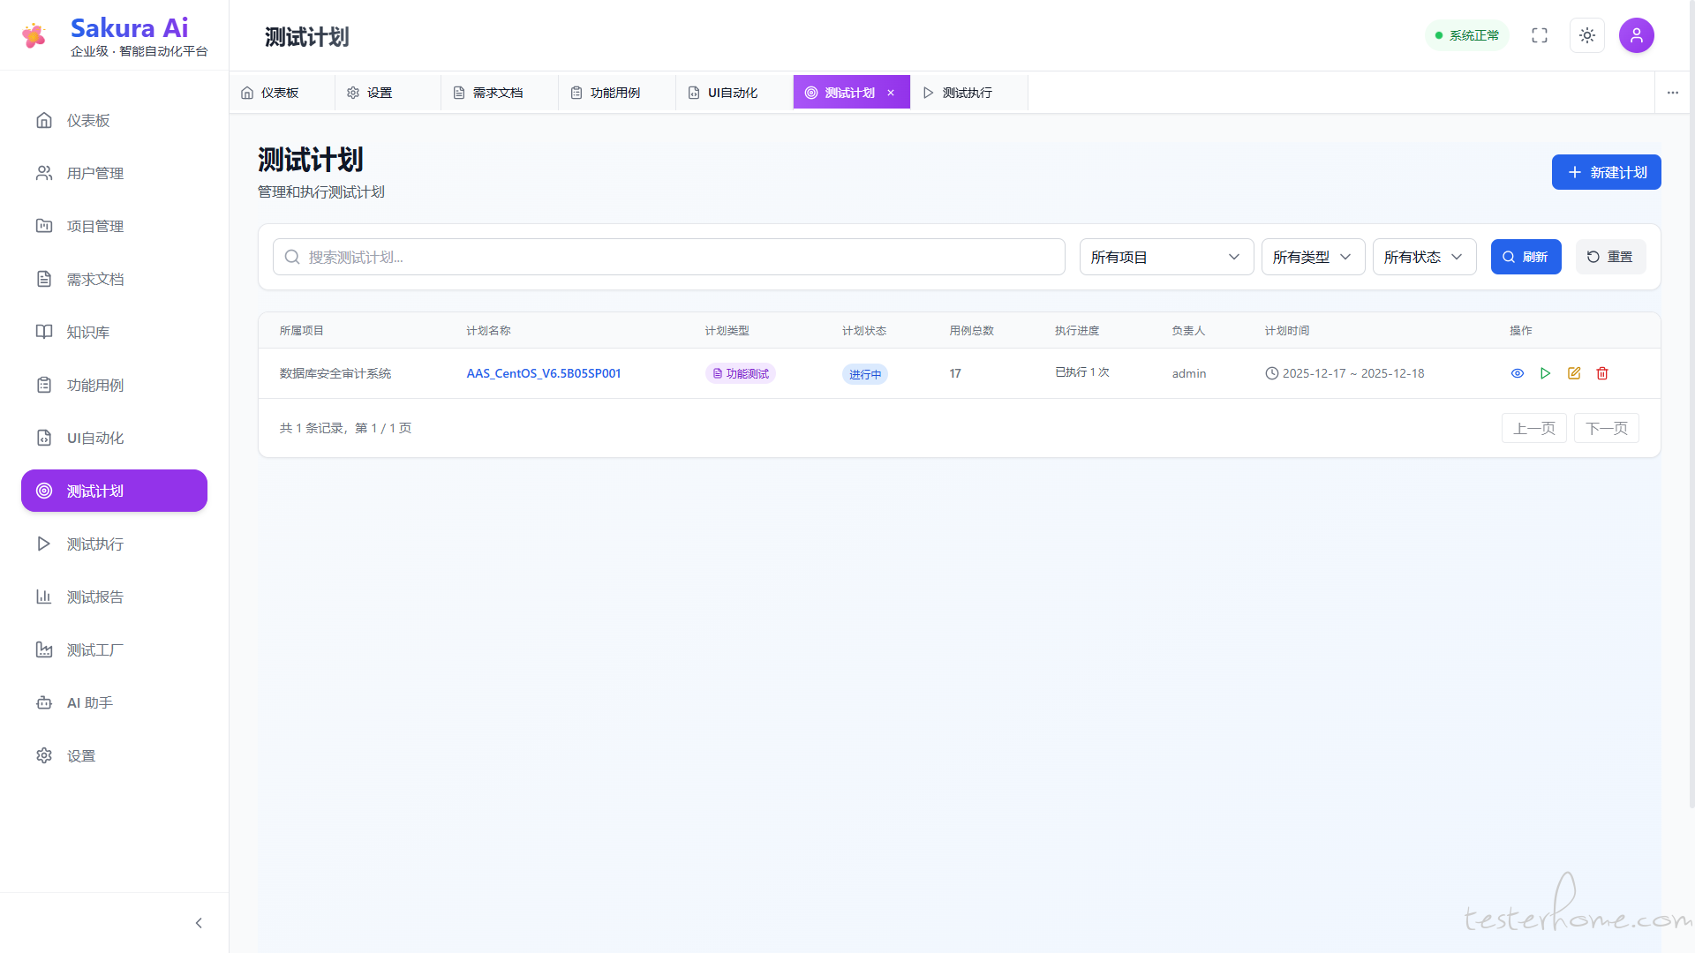Screen dimensions: 1695x953
Task: Click the eye view icon in row
Action: tap(1518, 373)
